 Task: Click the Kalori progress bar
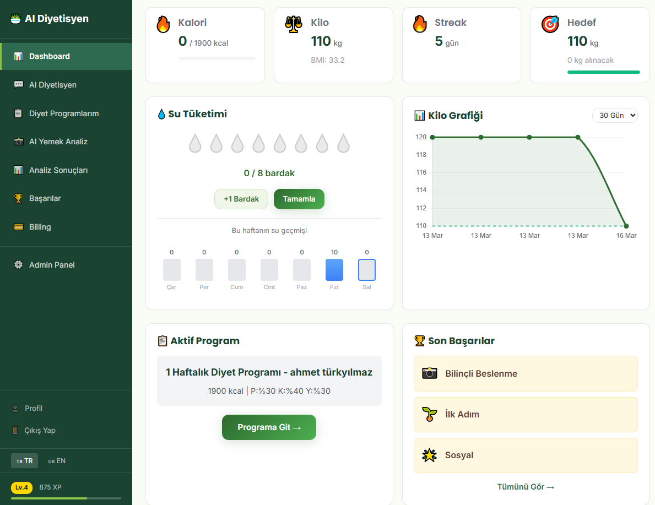pos(217,58)
